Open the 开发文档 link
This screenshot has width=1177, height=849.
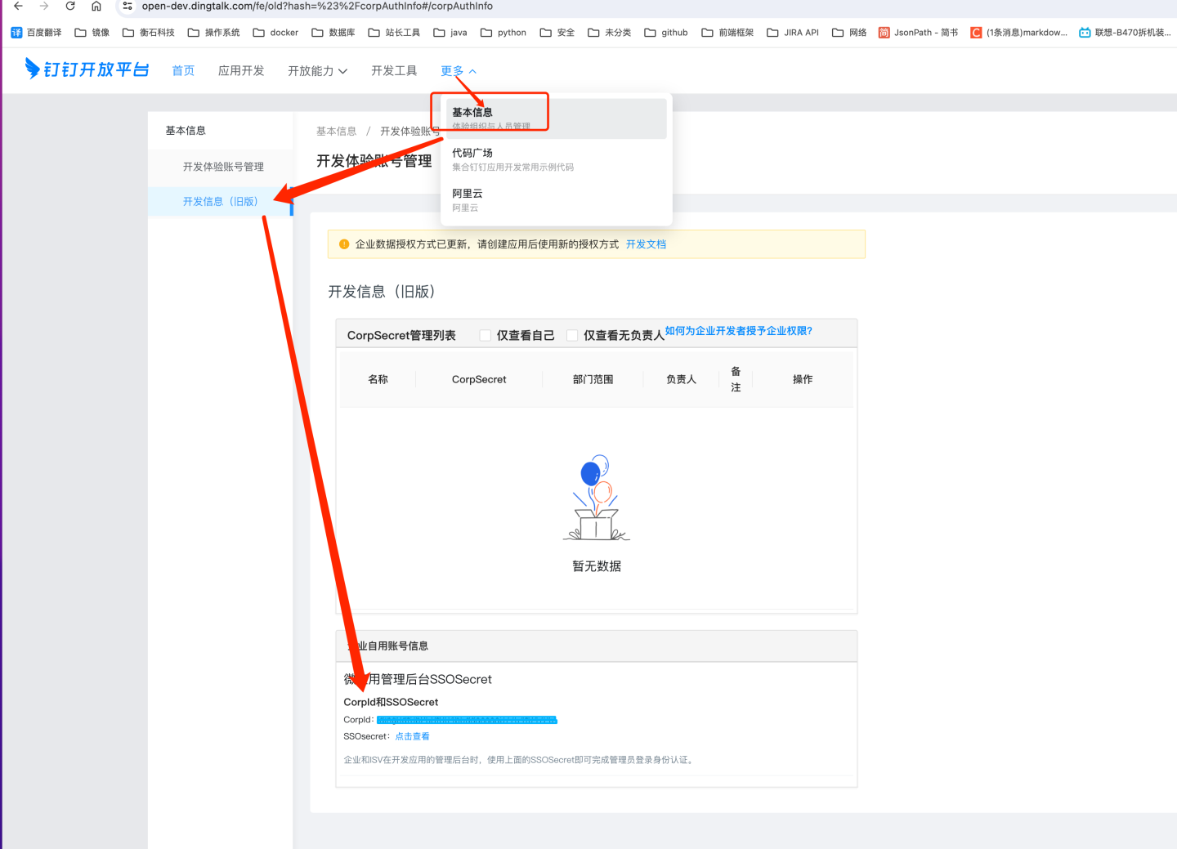click(646, 244)
